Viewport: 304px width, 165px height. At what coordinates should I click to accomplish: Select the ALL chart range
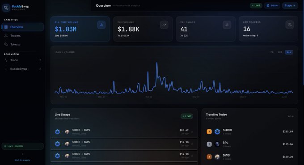(x=289, y=52)
